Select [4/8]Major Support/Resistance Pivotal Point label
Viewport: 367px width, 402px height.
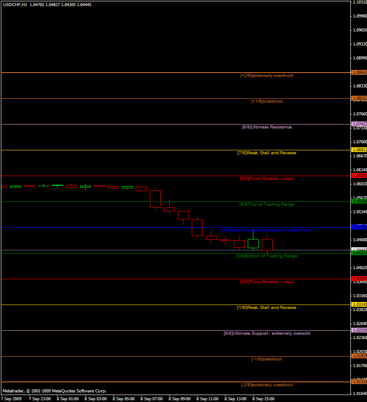(267, 230)
